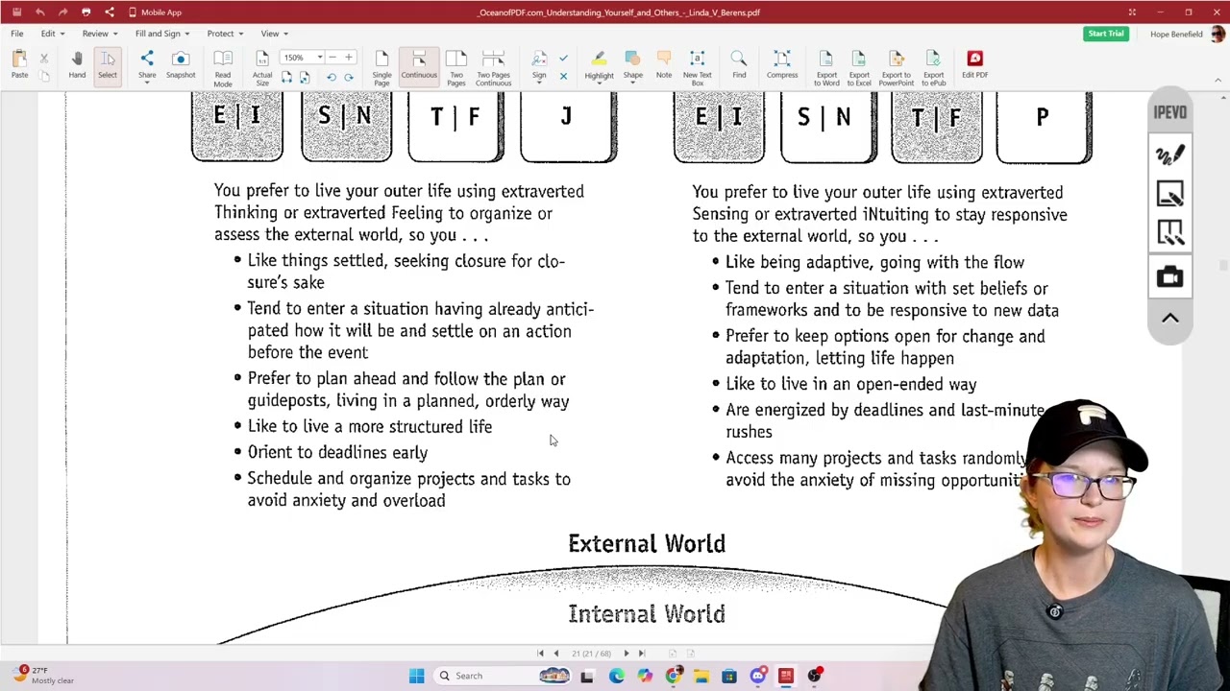
Task: Go to the previous page
Action: 556,654
